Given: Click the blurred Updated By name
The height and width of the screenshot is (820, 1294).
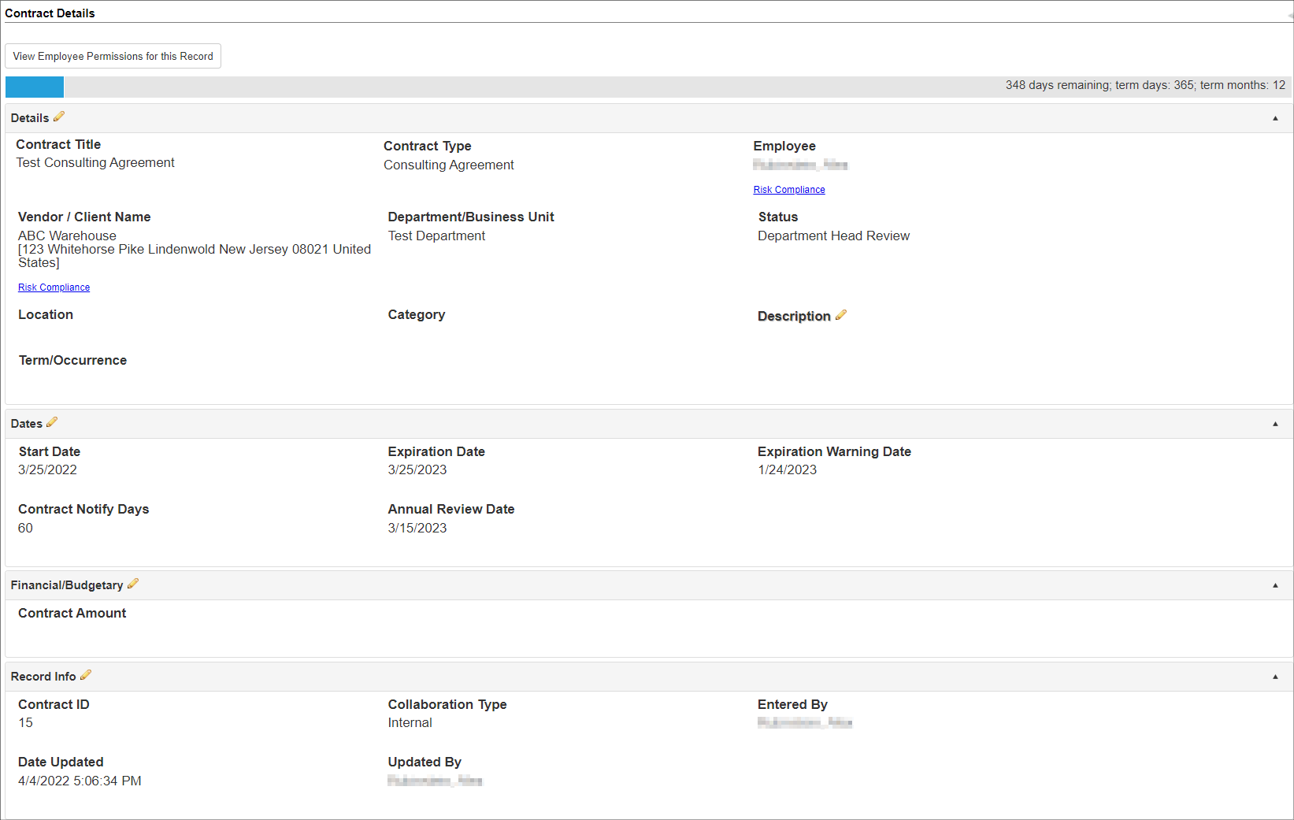Looking at the screenshot, I should tap(435, 781).
